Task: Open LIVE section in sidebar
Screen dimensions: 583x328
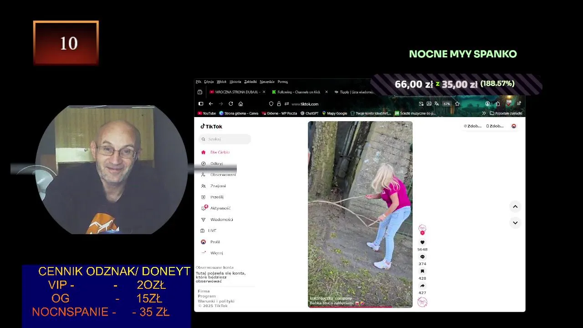Action: tap(209, 231)
